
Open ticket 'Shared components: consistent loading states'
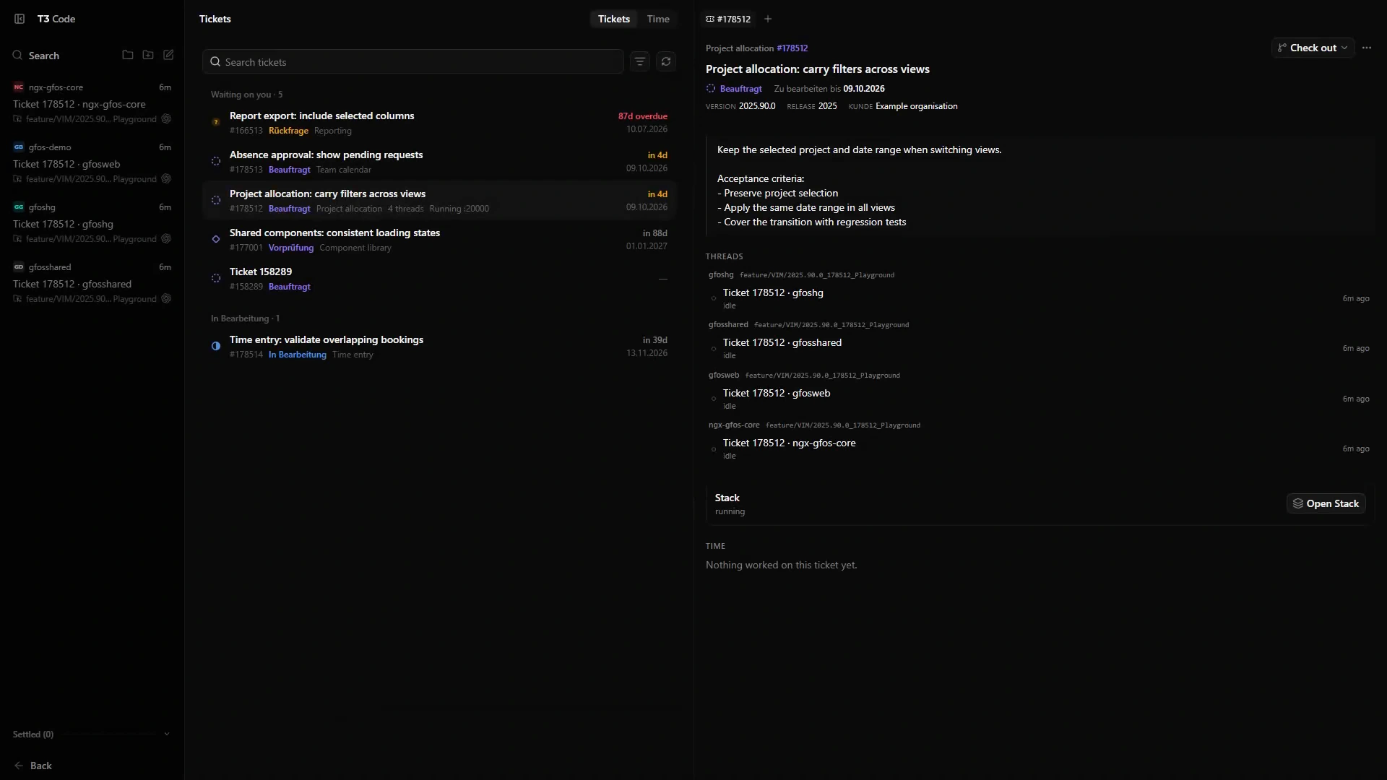[439, 240]
